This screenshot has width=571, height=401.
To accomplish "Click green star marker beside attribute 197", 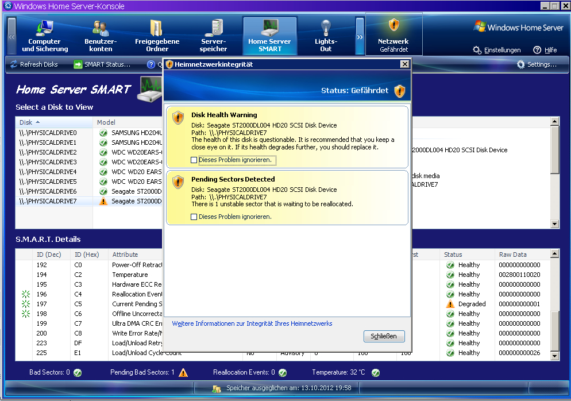I will click(x=26, y=304).
